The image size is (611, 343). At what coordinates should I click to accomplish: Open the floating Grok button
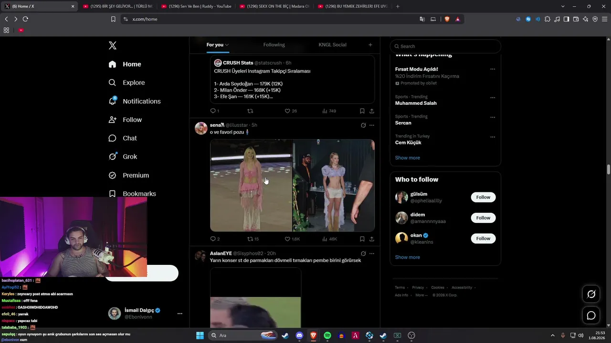(591, 294)
